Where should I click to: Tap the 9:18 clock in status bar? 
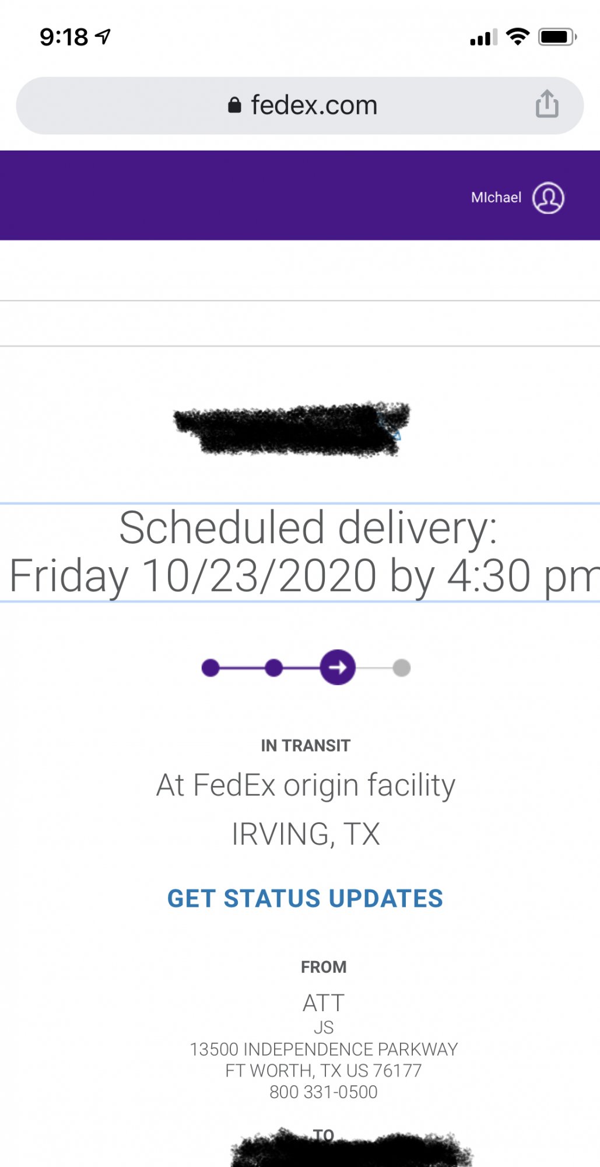64,37
